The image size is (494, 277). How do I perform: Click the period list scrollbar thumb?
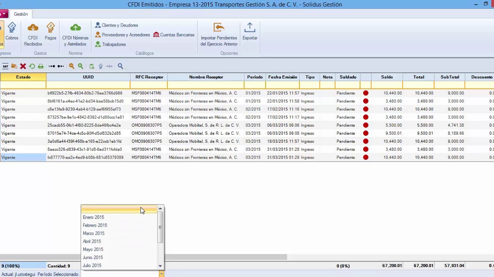click(160, 227)
